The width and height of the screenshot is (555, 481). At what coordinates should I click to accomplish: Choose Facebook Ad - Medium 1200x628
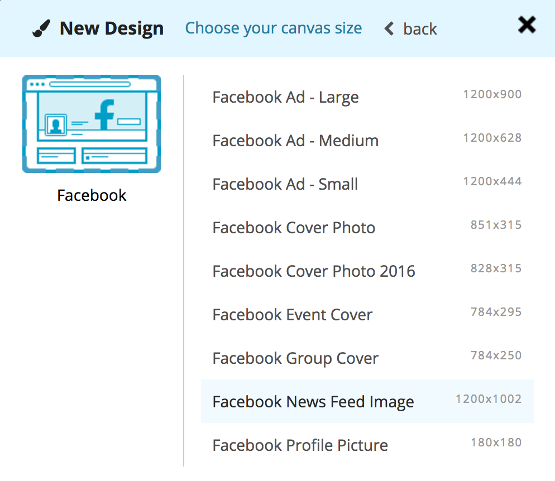pyautogui.click(x=295, y=141)
